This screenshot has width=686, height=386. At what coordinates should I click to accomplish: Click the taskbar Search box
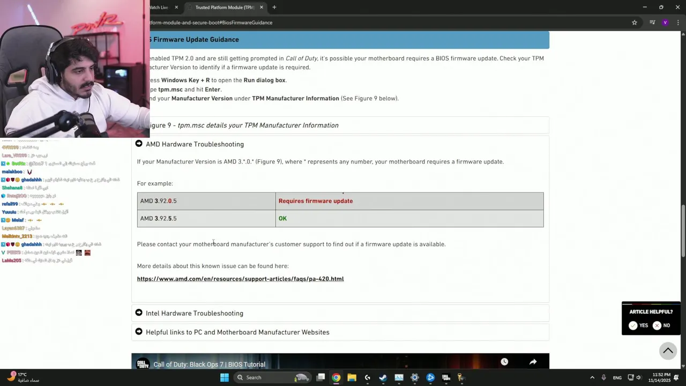(x=272, y=377)
